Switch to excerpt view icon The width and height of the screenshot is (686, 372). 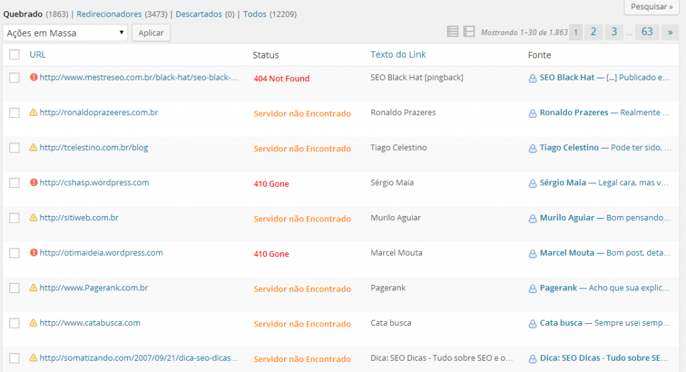(x=469, y=32)
